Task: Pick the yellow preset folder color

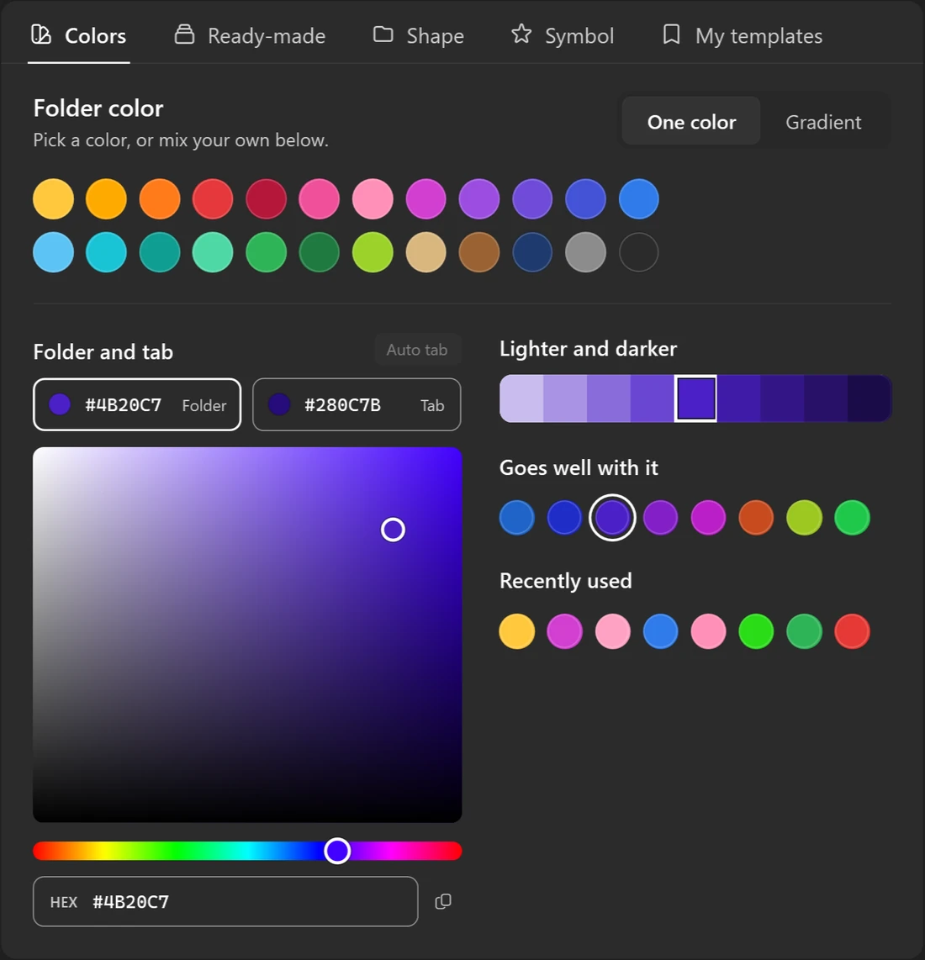Action: tap(53, 199)
